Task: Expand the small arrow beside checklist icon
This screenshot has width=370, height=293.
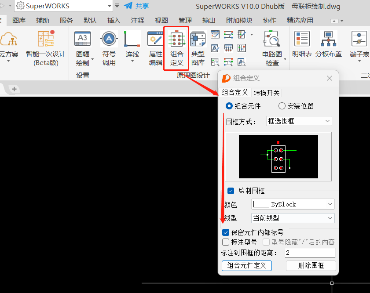Action: click(252, 35)
